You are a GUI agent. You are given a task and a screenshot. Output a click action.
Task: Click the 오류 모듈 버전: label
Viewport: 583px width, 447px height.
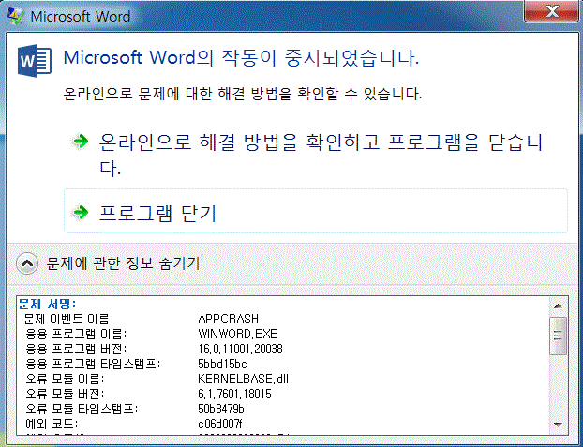click(x=65, y=394)
